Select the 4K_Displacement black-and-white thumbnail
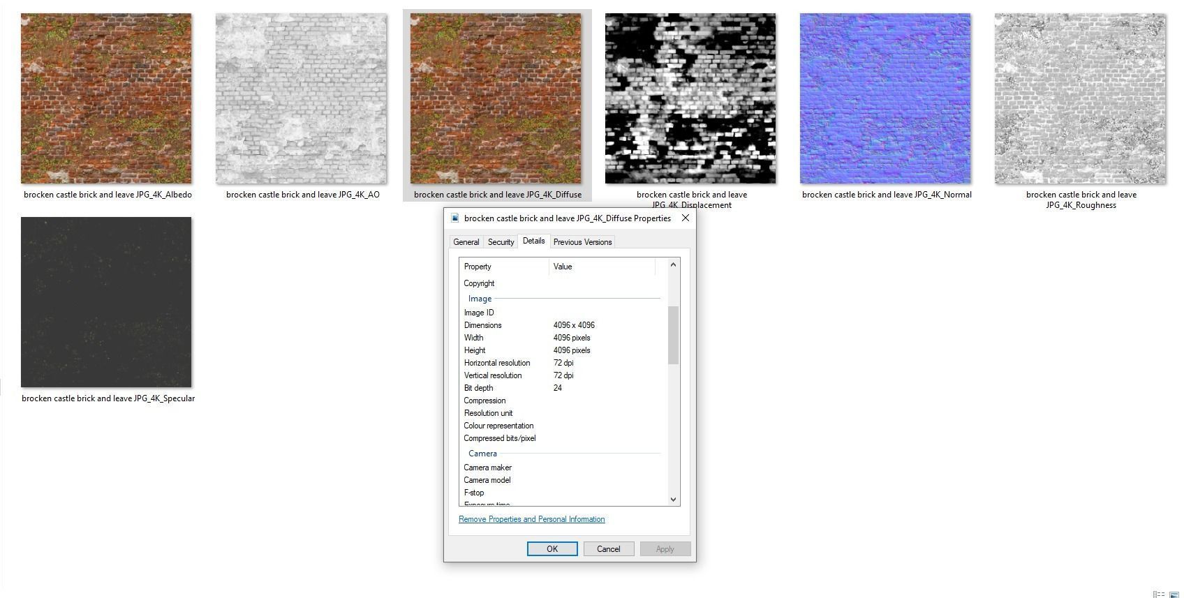 click(690, 98)
